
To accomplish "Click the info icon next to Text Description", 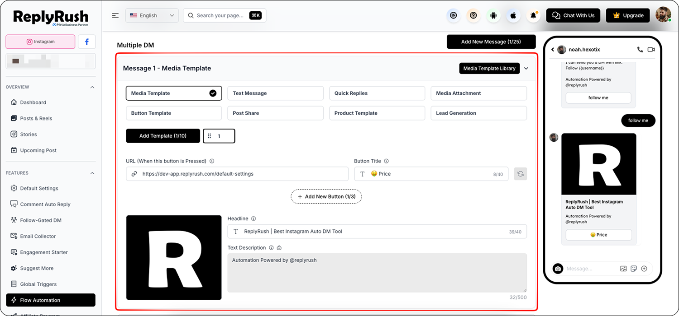I will (x=271, y=248).
